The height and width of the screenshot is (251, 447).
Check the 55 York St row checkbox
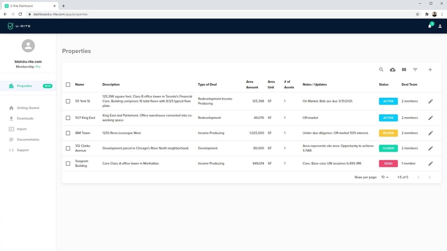(68, 101)
